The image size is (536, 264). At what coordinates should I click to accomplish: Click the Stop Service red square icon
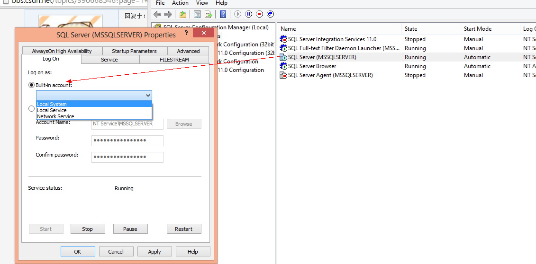259,14
